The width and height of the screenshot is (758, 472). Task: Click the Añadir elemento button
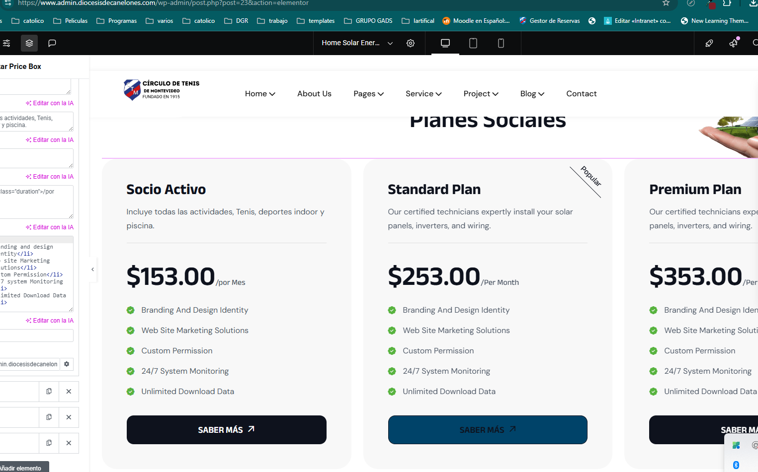coord(21,468)
